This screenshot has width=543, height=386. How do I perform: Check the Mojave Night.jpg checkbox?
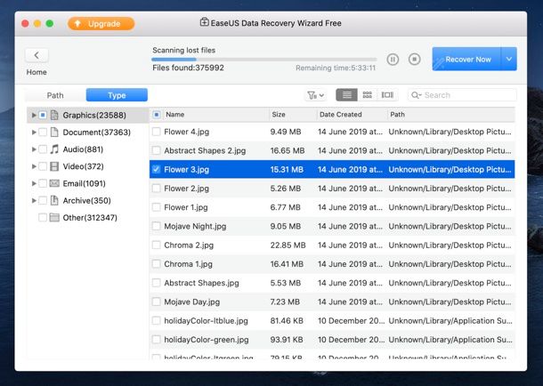(157, 226)
